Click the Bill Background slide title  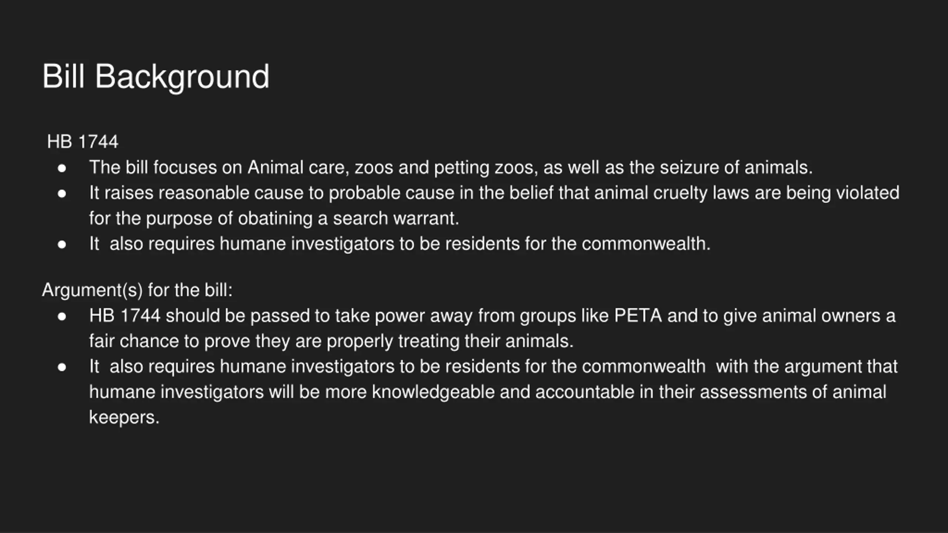click(156, 76)
